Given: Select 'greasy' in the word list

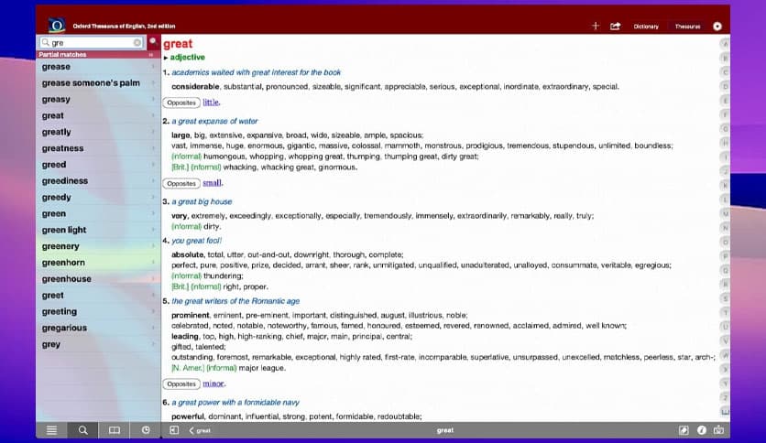Looking at the screenshot, I should coord(98,99).
